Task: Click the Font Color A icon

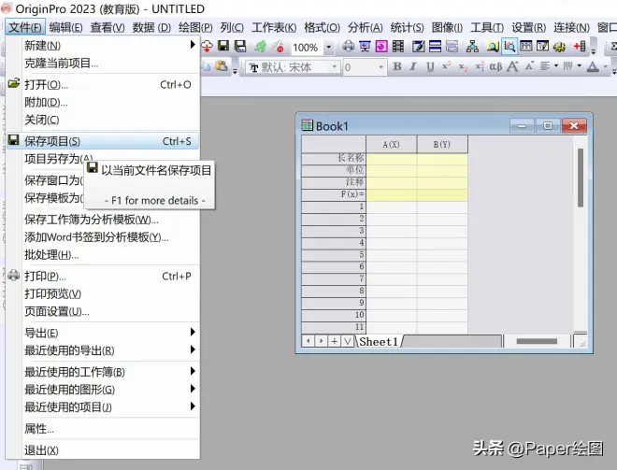Action: tap(593, 66)
